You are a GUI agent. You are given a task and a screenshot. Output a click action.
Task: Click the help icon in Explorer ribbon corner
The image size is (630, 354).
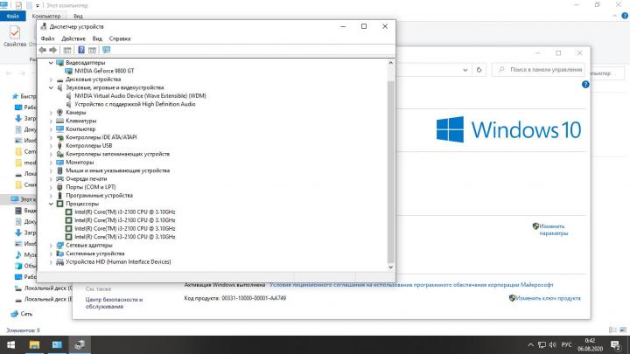tap(625, 16)
